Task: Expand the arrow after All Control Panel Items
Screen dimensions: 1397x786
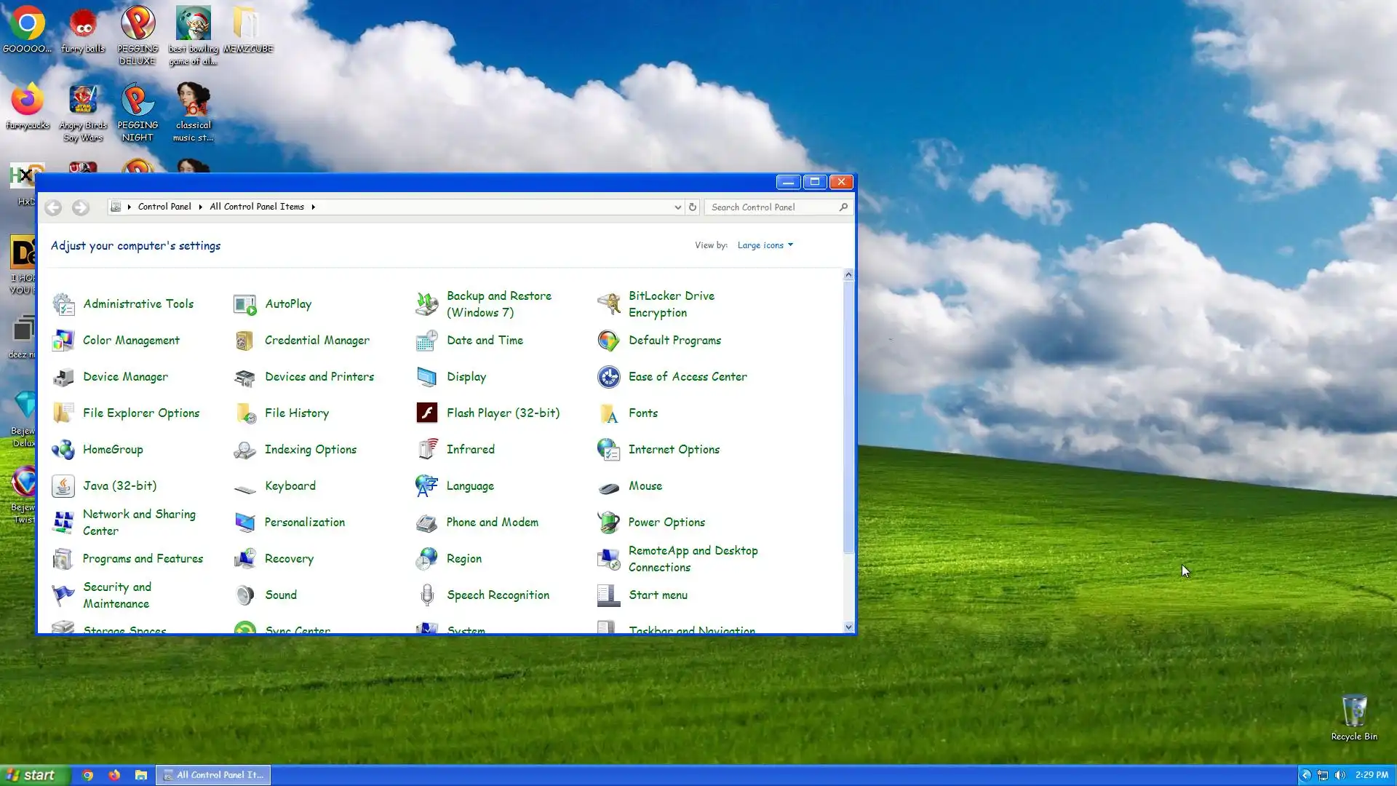Action: (x=314, y=207)
